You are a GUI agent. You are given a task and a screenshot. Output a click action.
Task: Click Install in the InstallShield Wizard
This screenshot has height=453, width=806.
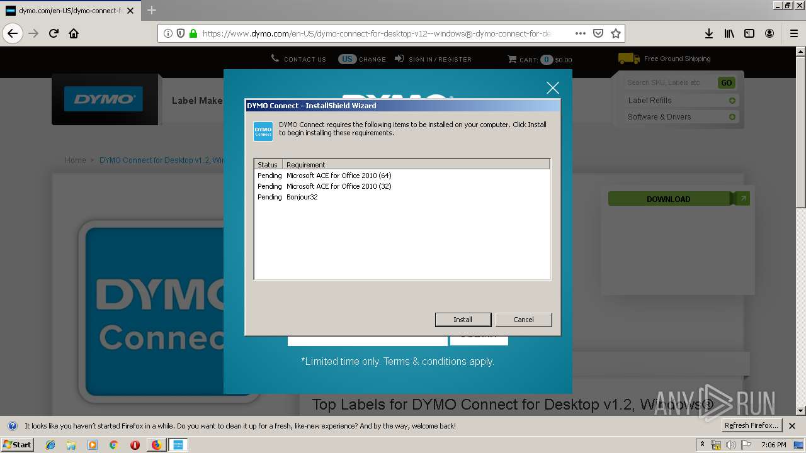[x=463, y=320]
